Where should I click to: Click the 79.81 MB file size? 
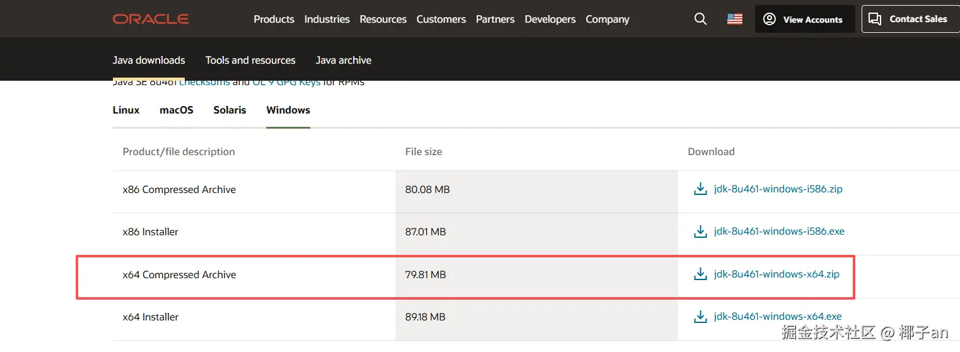425,274
